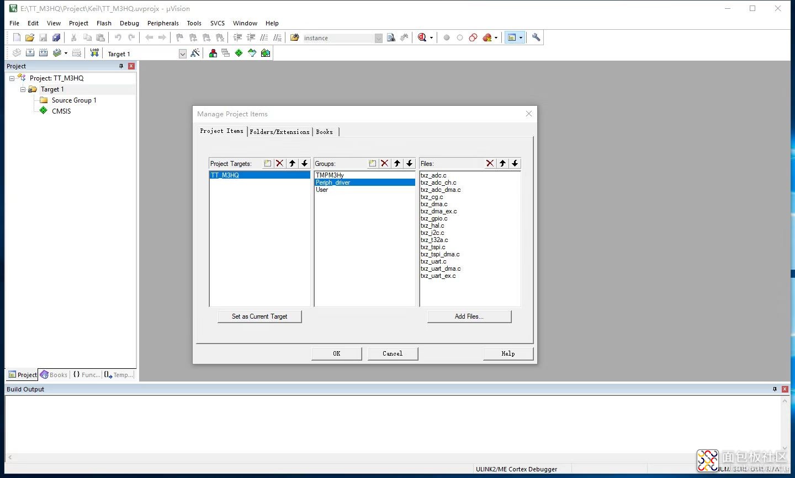Open the instance search dropdown arrow

click(x=378, y=38)
